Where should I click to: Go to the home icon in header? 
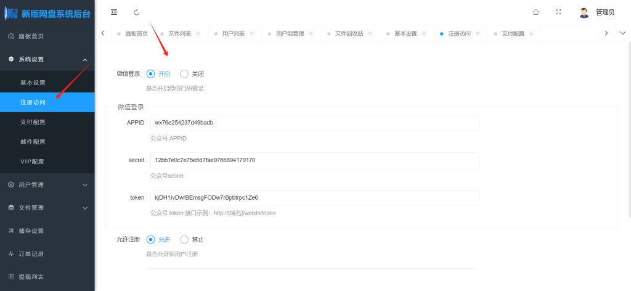coord(535,12)
